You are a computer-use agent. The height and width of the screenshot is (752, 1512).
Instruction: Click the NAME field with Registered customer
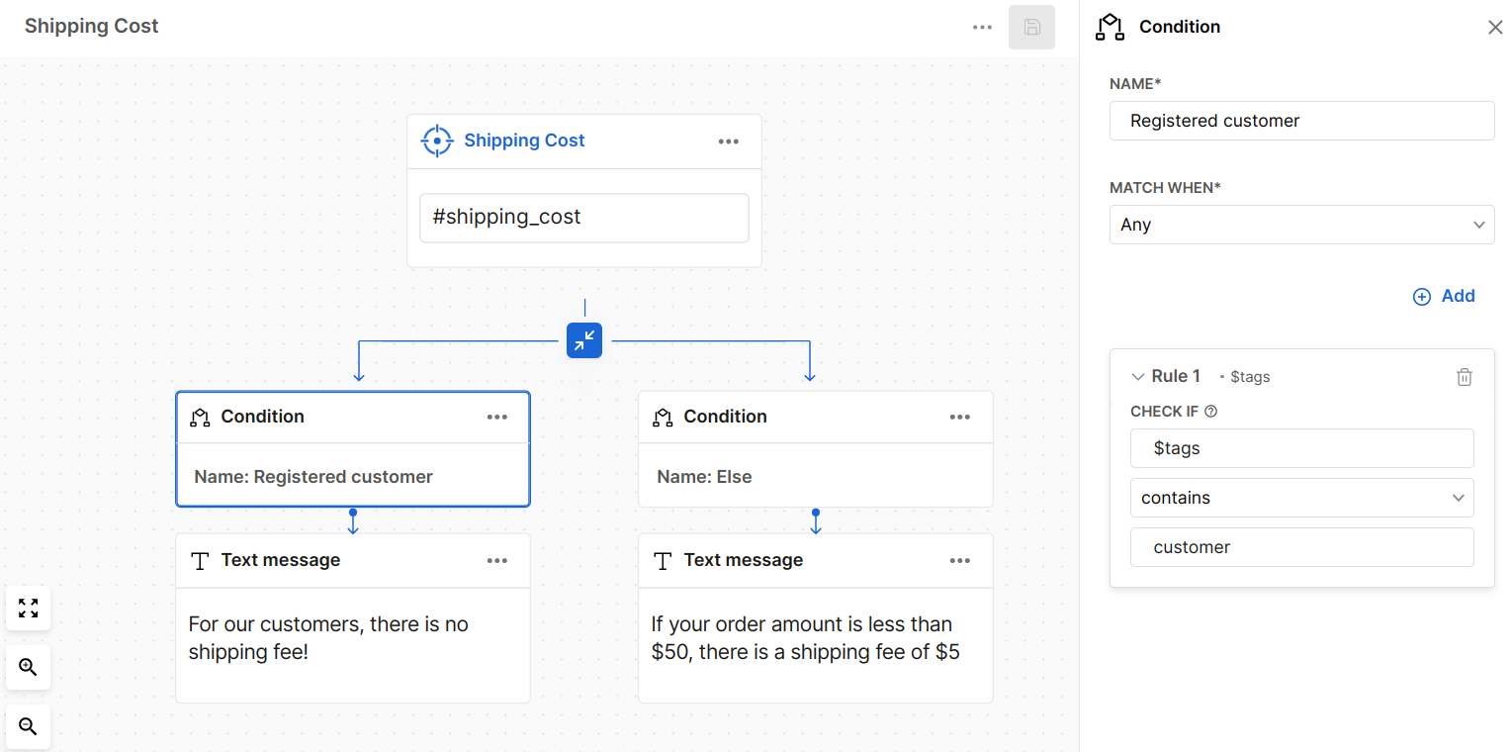point(1301,121)
